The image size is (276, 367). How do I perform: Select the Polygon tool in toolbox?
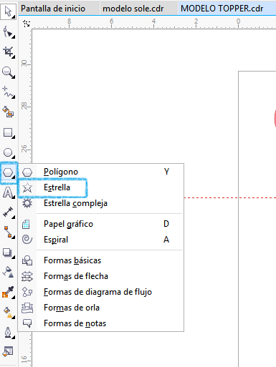pyautogui.click(x=9, y=172)
